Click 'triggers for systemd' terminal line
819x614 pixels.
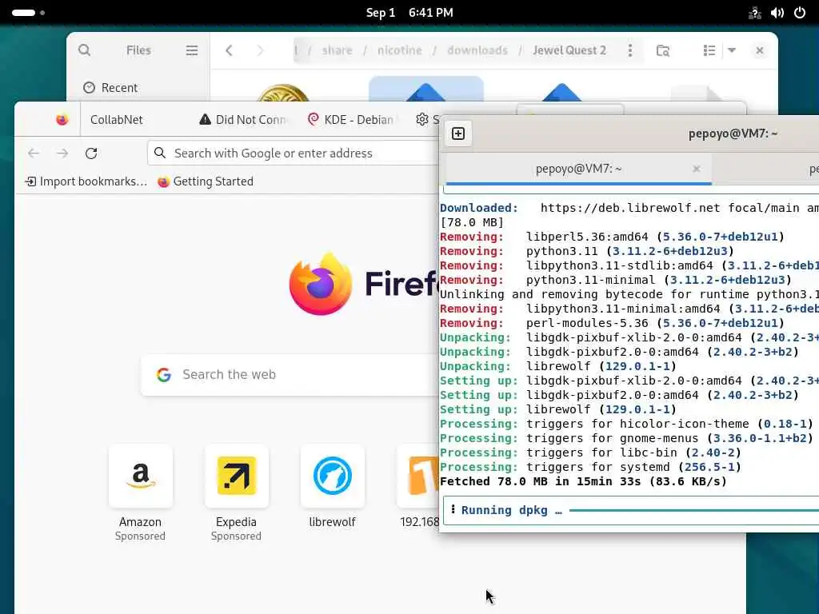pos(590,467)
